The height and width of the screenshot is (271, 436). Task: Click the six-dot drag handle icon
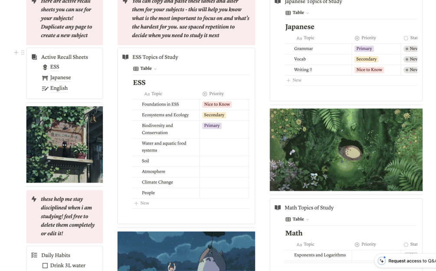point(23,52)
